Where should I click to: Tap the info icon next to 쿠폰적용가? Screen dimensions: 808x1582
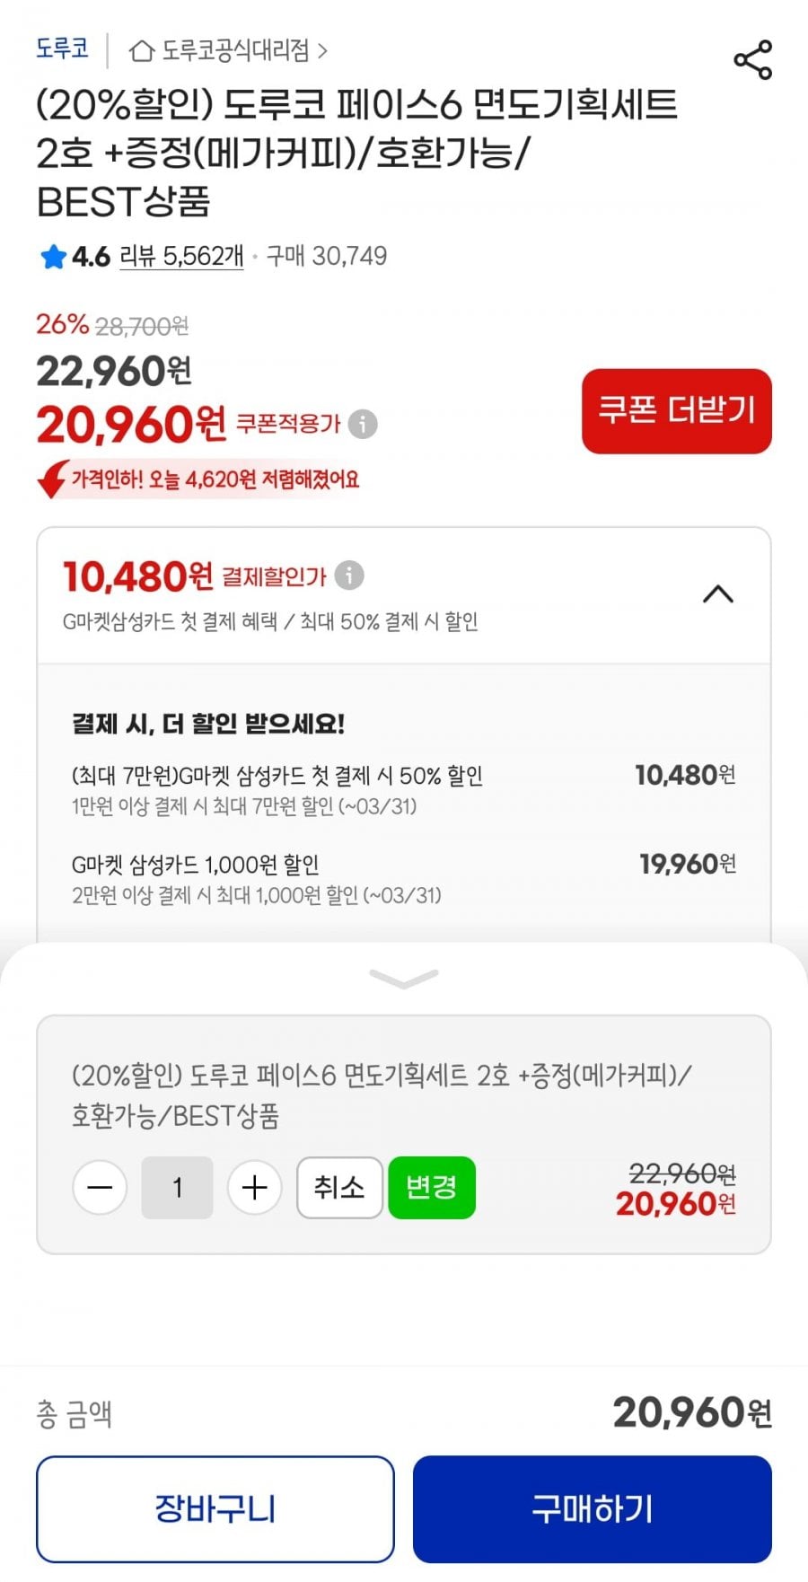(363, 424)
